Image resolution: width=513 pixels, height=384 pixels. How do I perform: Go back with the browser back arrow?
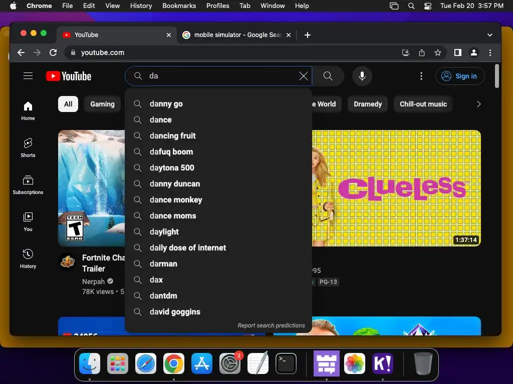coord(21,52)
